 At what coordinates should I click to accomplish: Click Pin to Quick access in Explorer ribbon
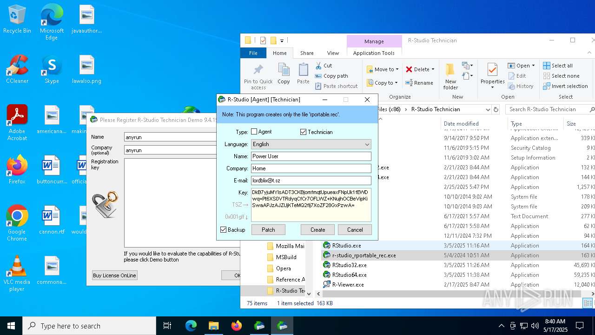(x=258, y=77)
